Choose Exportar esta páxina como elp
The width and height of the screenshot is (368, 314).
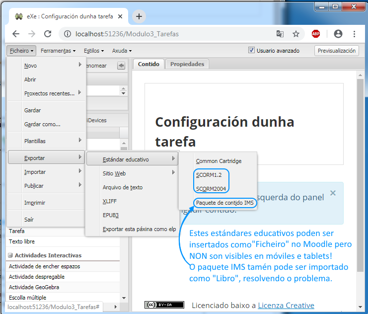(x=132, y=229)
